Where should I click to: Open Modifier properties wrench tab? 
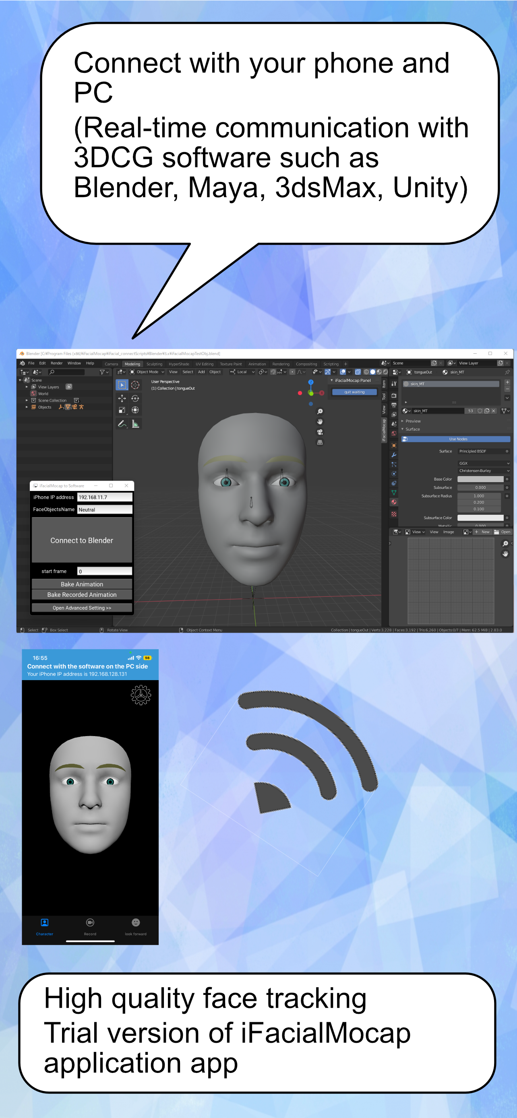pyautogui.click(x=394, y=455)
